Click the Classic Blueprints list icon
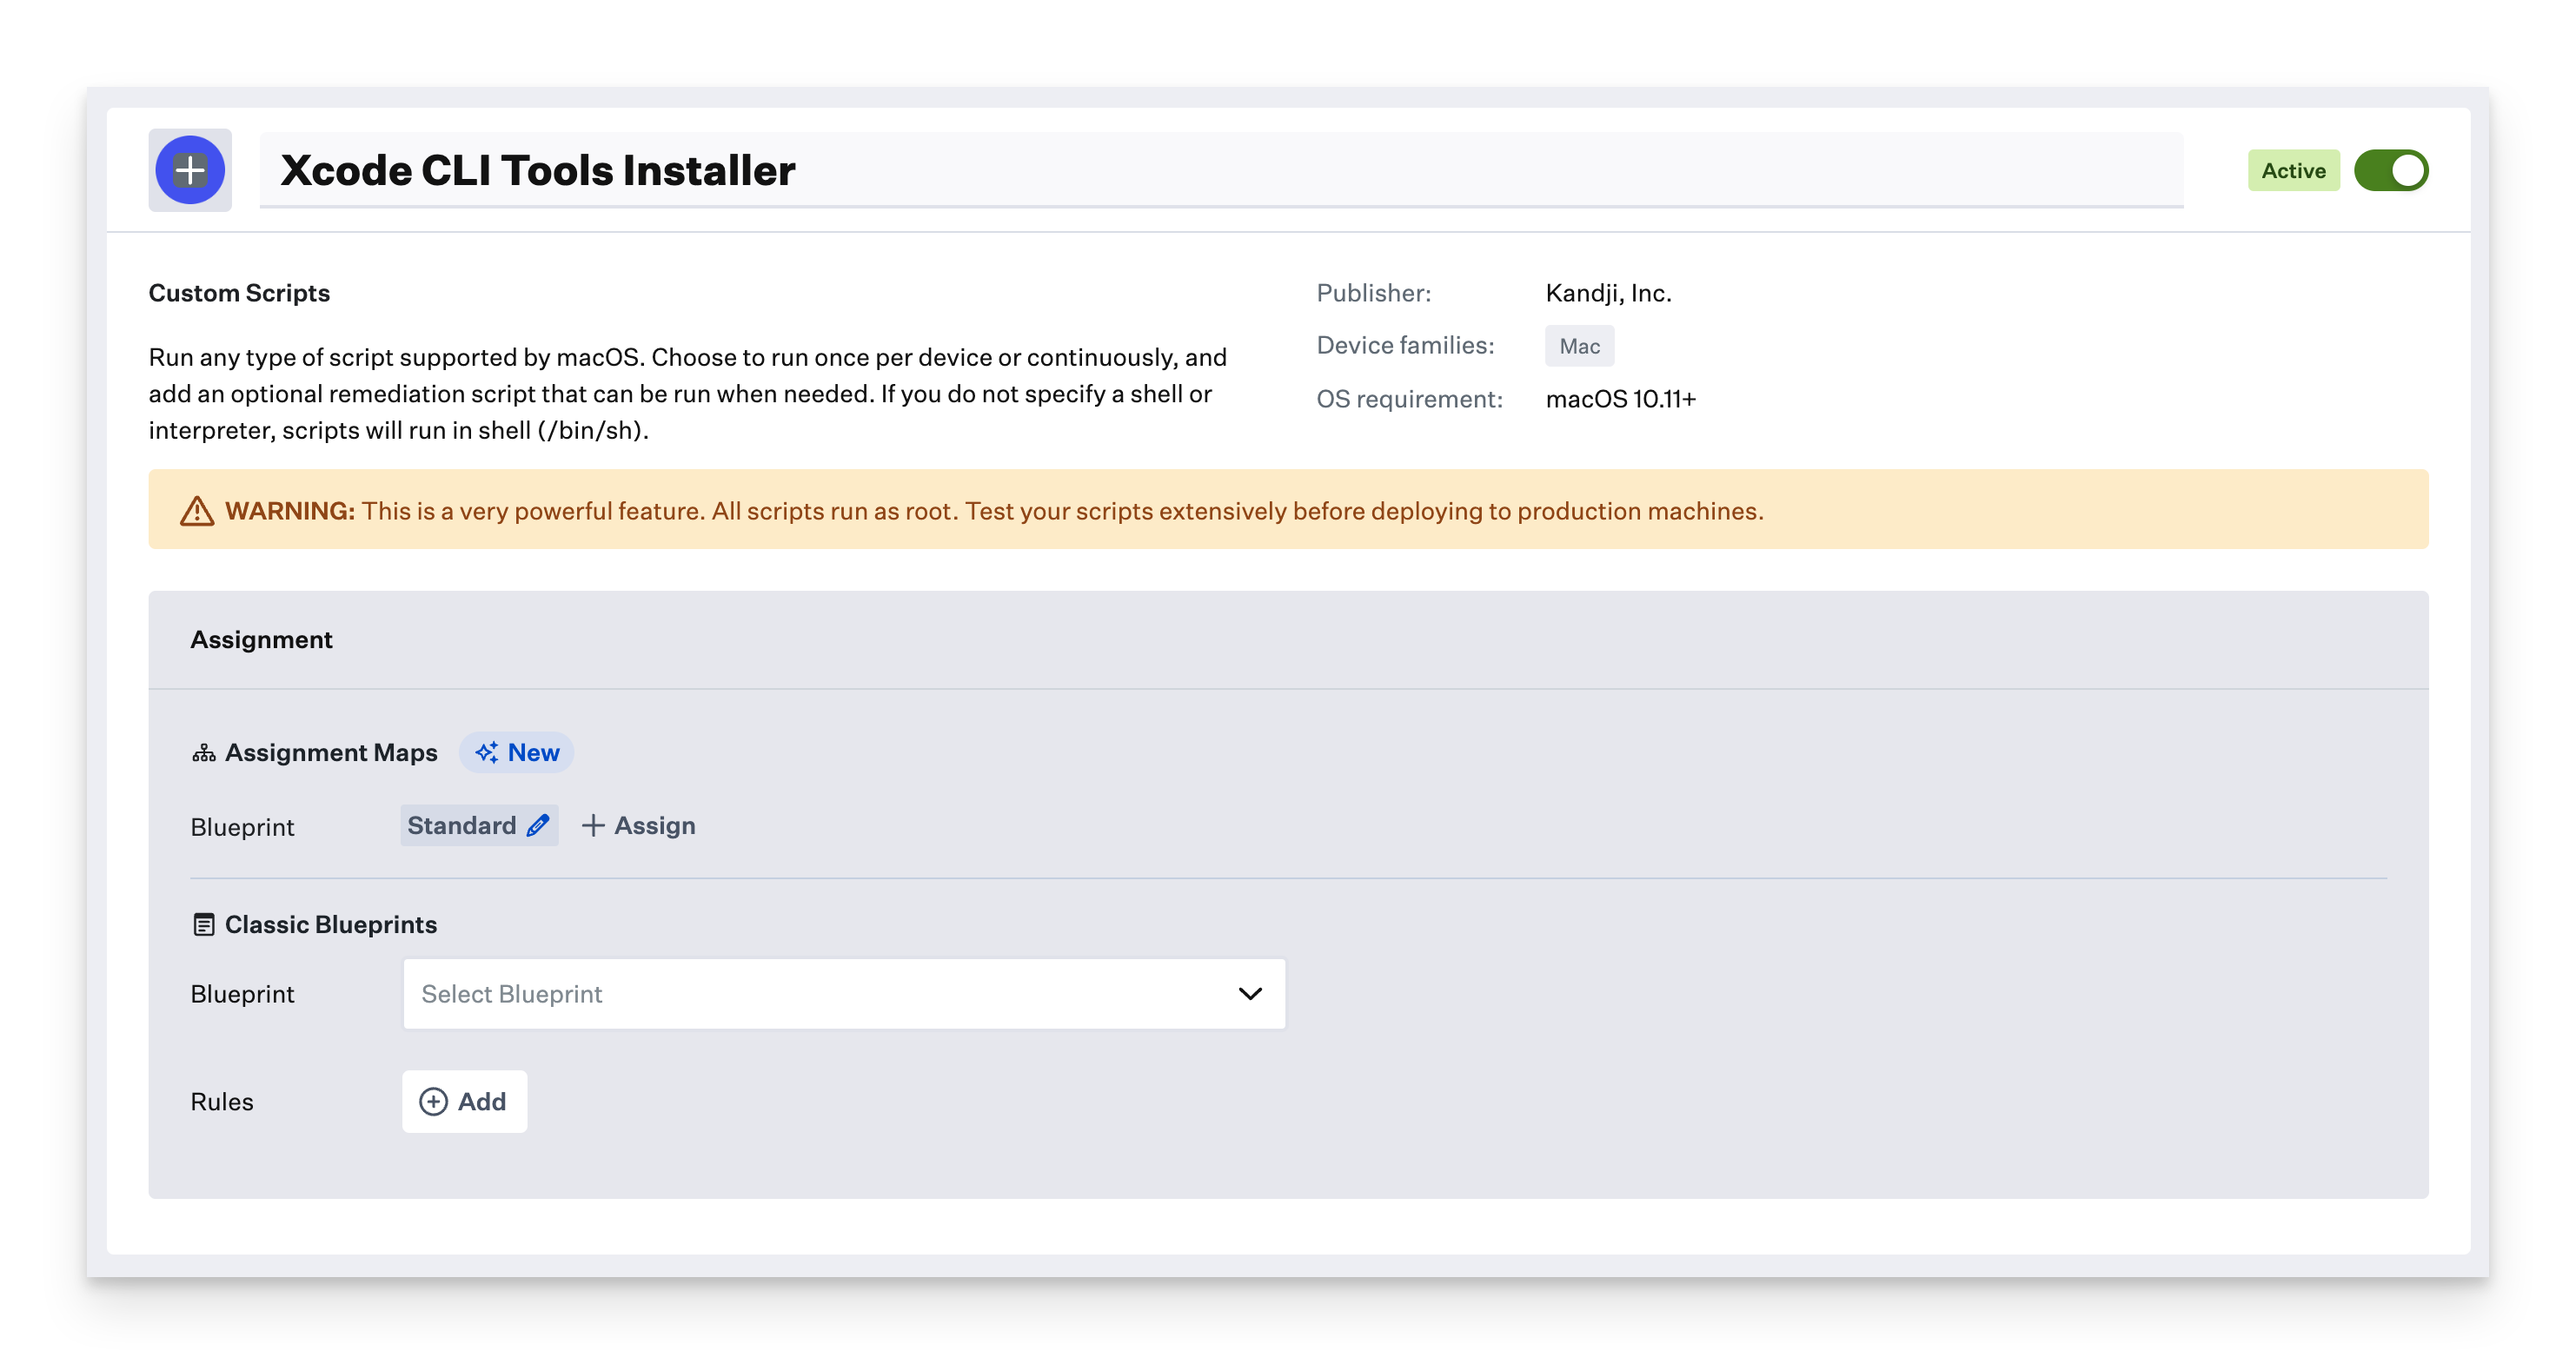This screenshot has width=2576, height=1364. 204,925
